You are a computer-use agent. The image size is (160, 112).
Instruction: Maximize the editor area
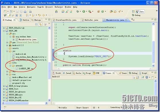[155, 20]
